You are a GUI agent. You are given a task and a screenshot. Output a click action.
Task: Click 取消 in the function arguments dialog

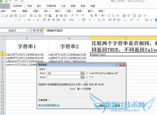point(117,105)
